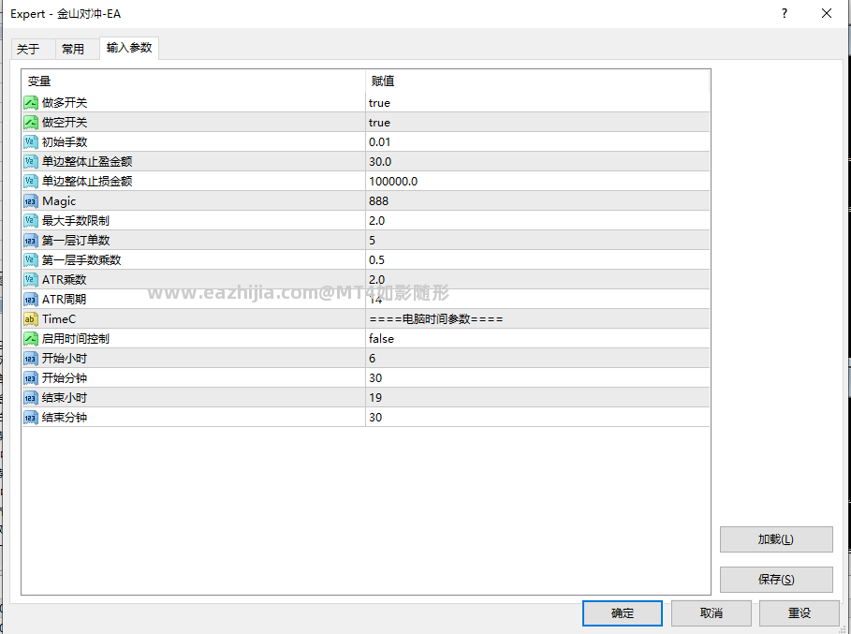Select the ATR乘数 variable name
Screen dimensions: 851x634
64,280
